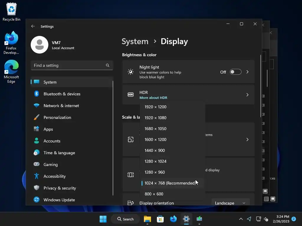Screen dimensions: 302x226
Task: Open Apps settings
Action: (x=71, y=129)
